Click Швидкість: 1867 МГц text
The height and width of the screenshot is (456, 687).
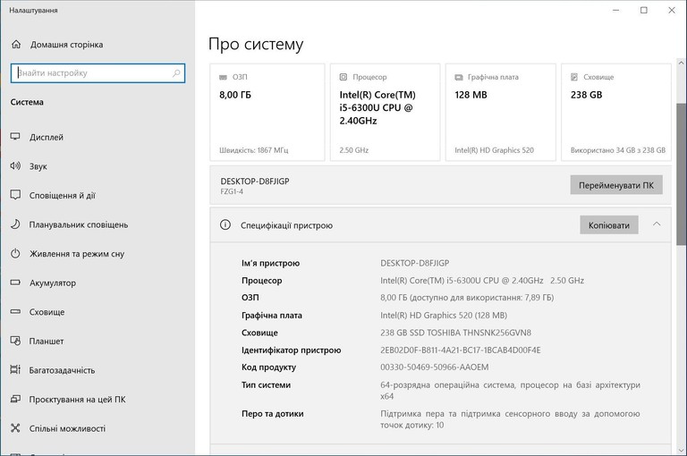254,150
